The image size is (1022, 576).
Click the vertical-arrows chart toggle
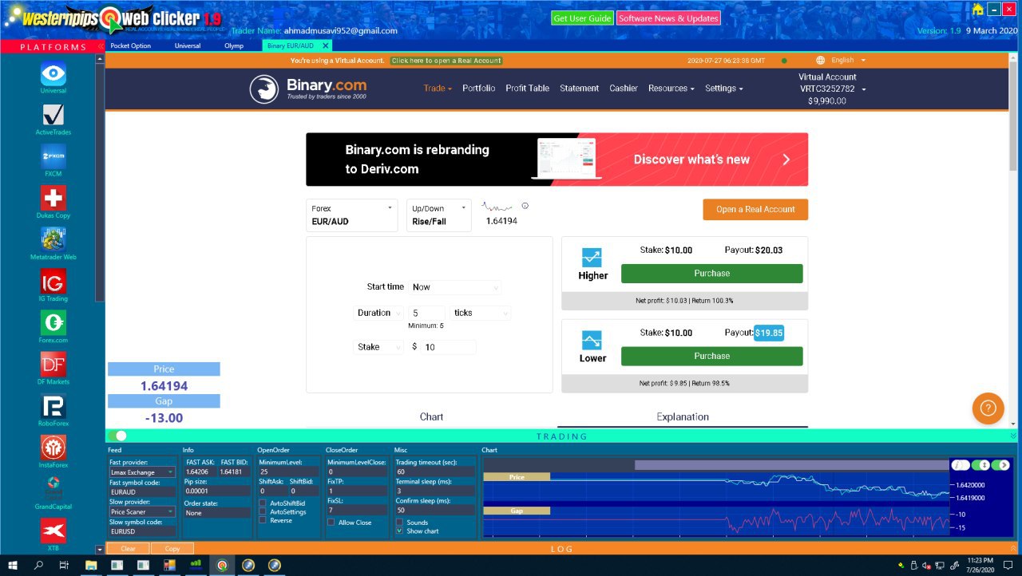click(x=981, y=465)
